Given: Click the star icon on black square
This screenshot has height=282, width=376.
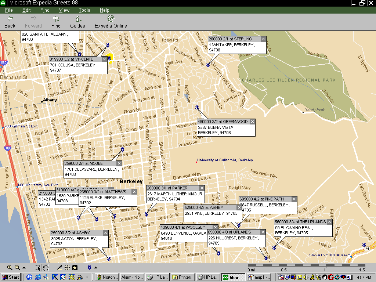Looking at the screenshot, I should (x=75, y=267).
